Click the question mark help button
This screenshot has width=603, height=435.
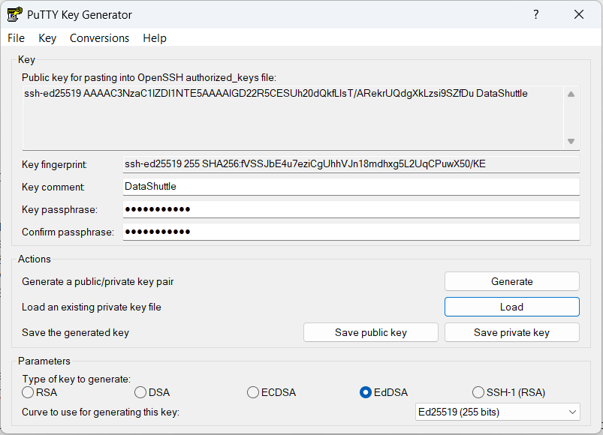coord(536,14)
